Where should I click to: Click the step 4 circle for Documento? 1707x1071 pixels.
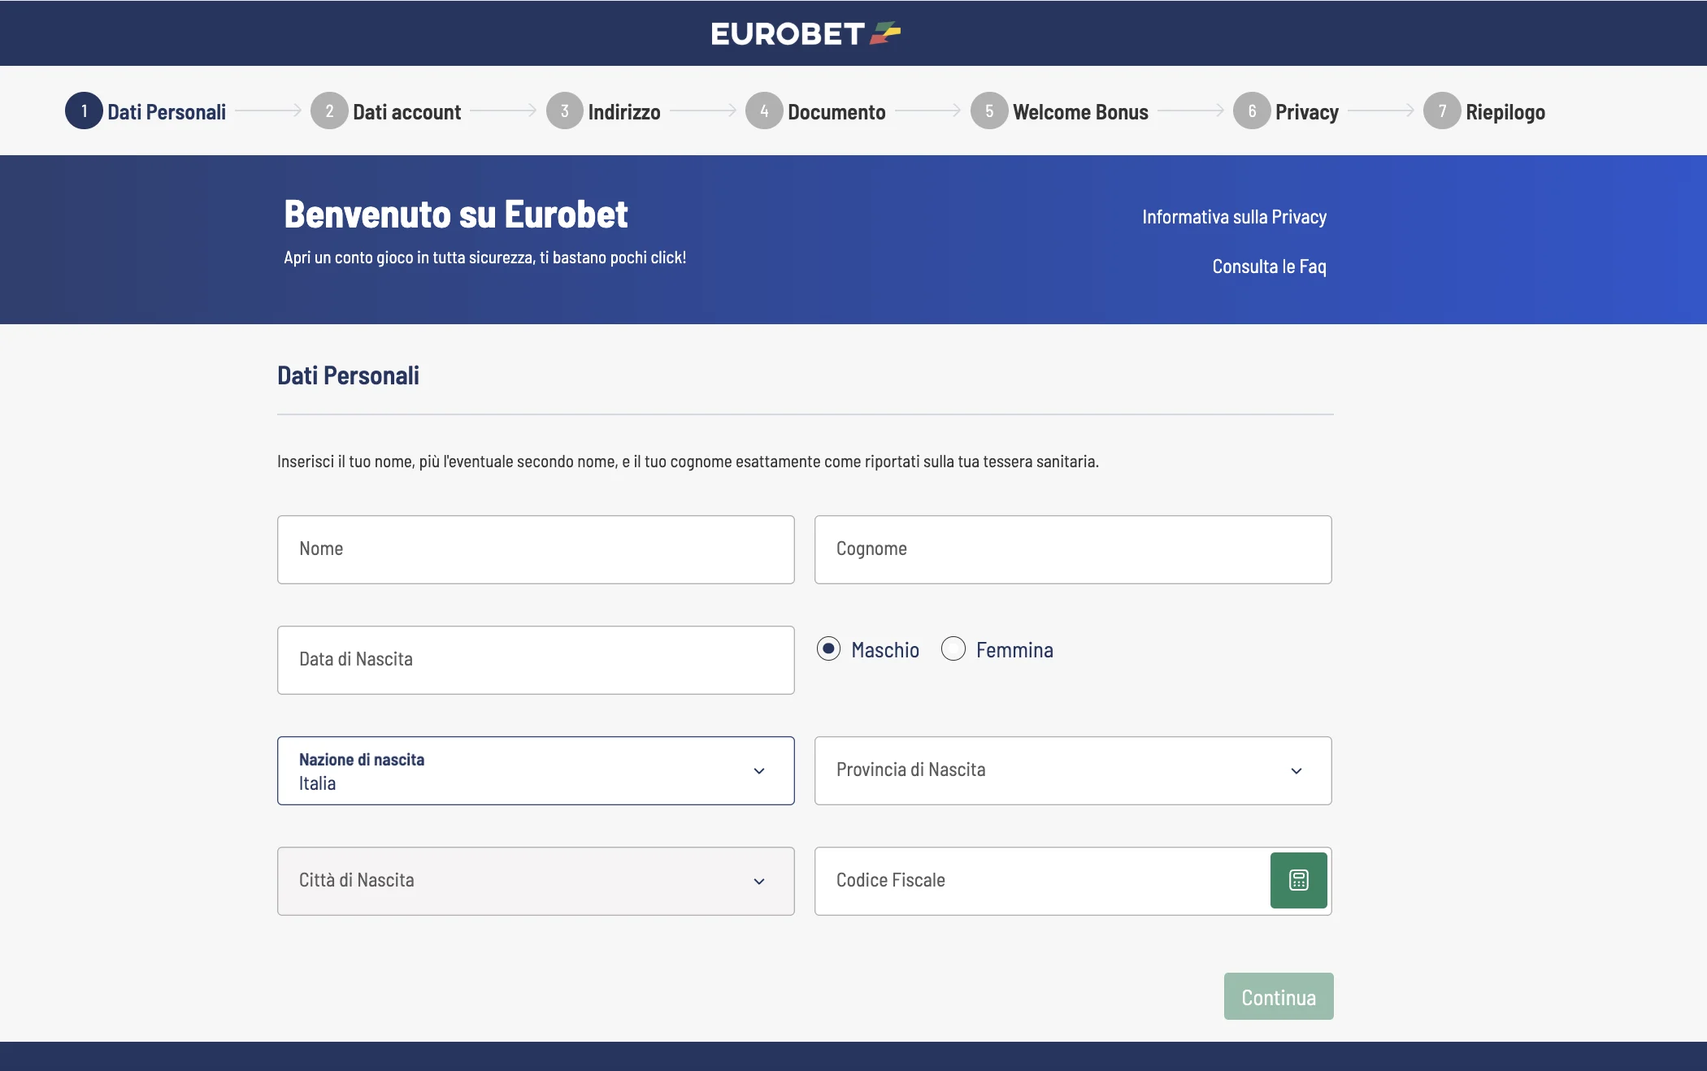[x=763, y=111]
